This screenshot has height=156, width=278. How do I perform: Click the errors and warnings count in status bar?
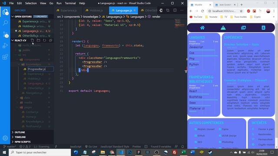(25, 146)
